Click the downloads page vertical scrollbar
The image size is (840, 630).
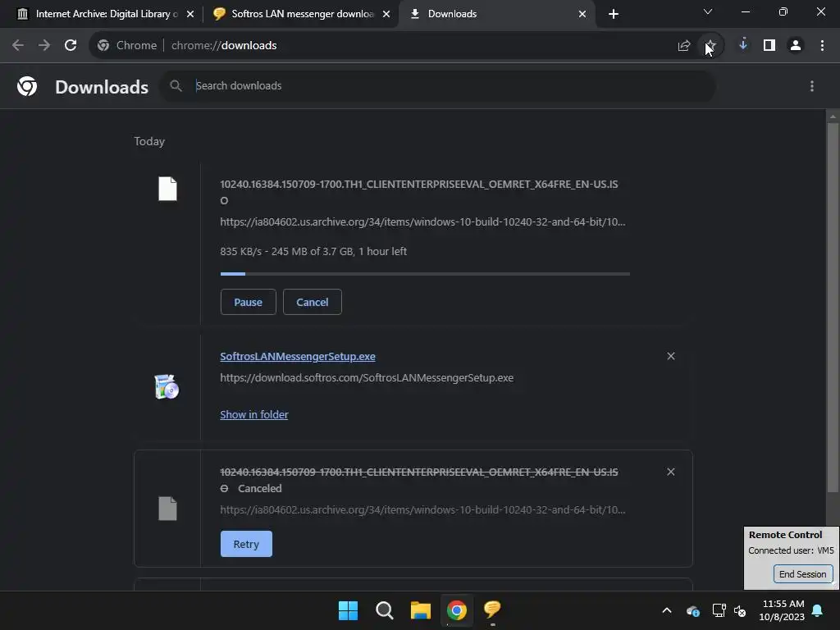[833, 308]
